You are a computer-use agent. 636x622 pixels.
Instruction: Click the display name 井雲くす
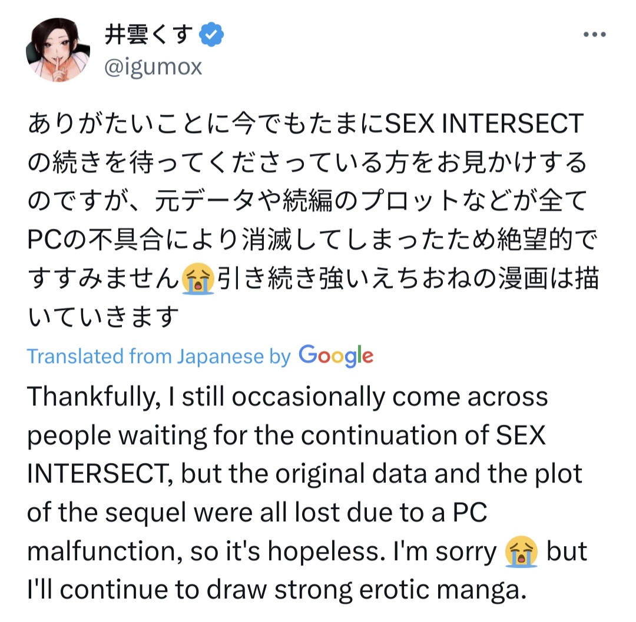pyautogui.click(x=149, y=36)
